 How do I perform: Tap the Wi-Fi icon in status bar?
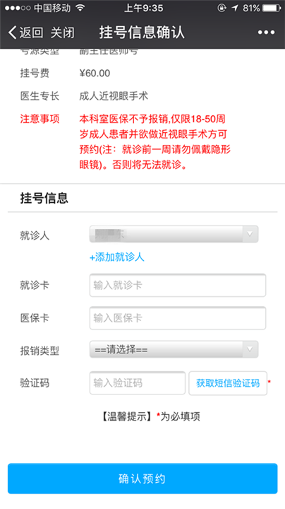pyautogui.click(x=80, y=8)
